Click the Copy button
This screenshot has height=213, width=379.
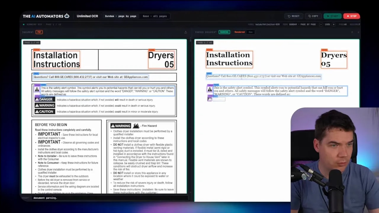point(313,16)
